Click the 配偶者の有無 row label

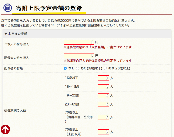click(14, 68)
